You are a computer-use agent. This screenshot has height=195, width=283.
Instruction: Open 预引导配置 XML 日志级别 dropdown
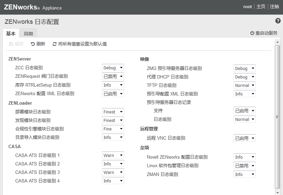(245, 94)
